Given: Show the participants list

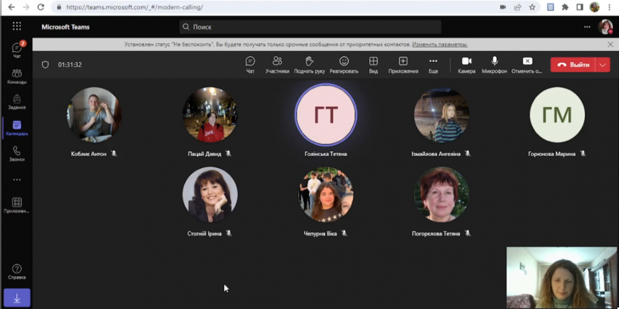Looking at the screenshot, I should coord(277,64).
